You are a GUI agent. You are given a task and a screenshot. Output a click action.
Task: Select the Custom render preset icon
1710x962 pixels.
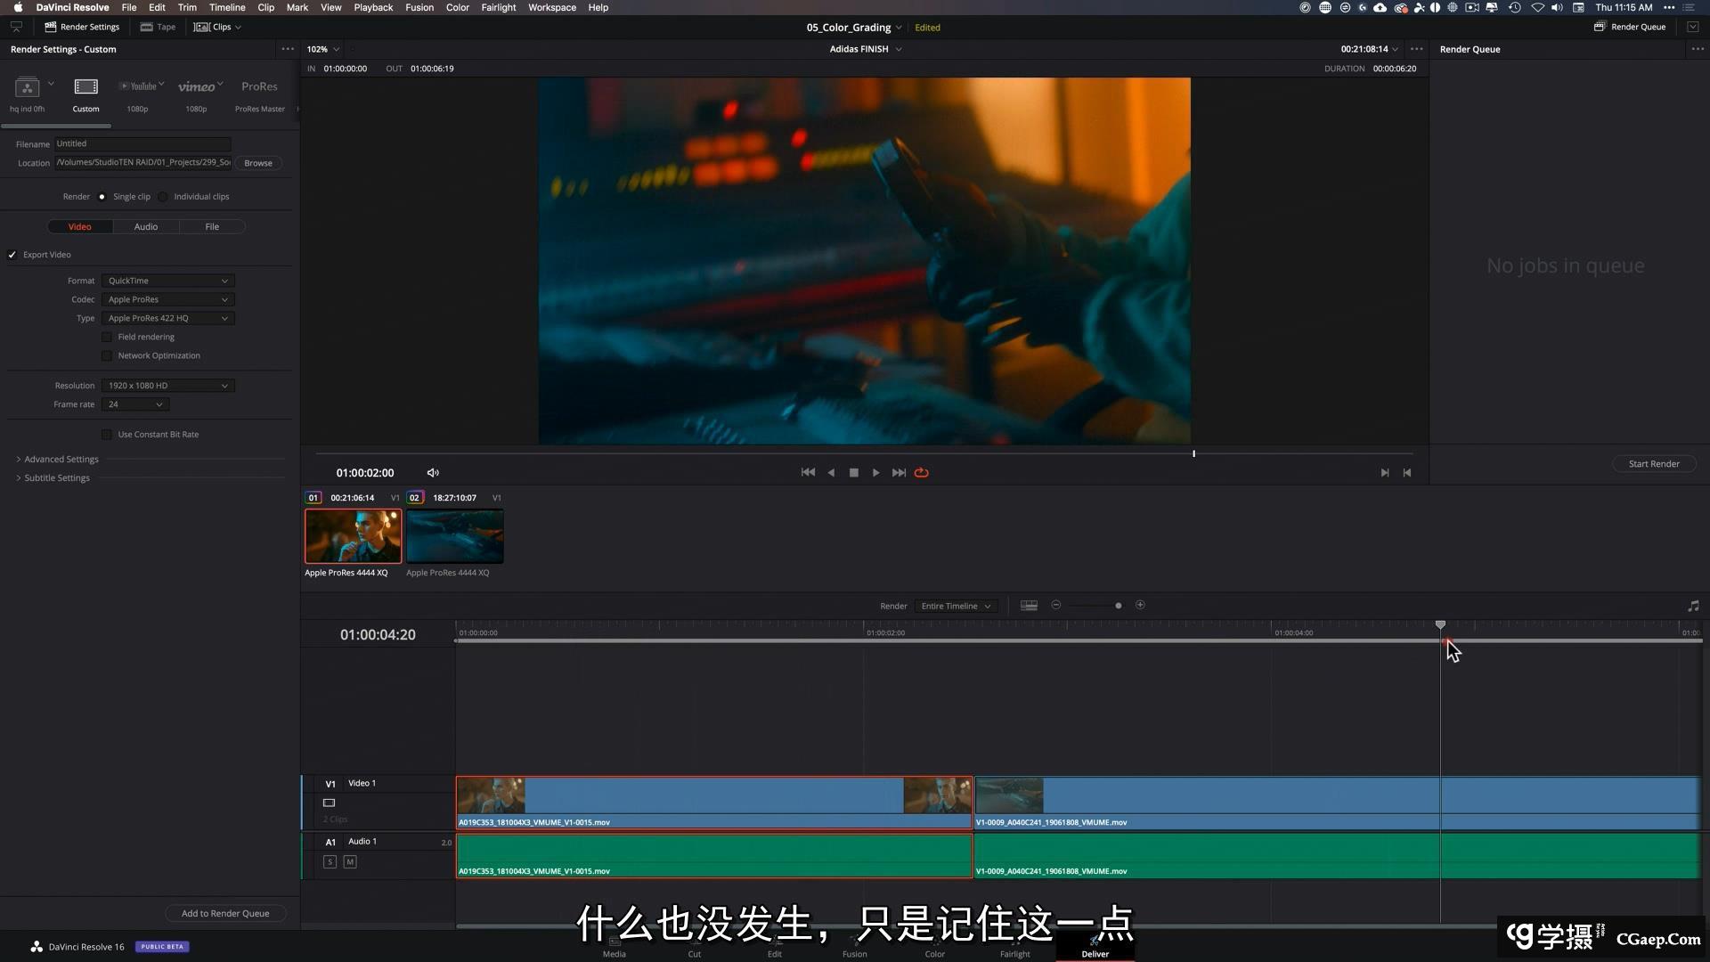(x=86, y=87)
